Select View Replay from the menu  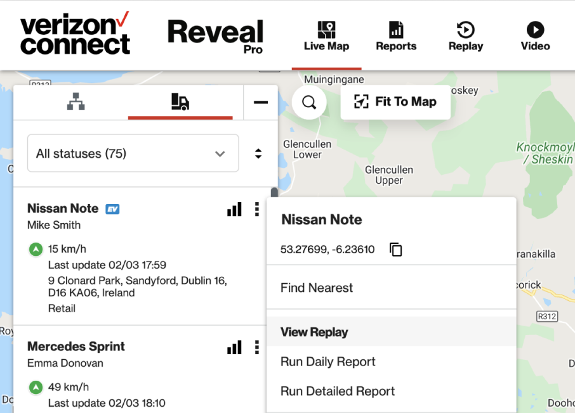[x=314, y=332]
